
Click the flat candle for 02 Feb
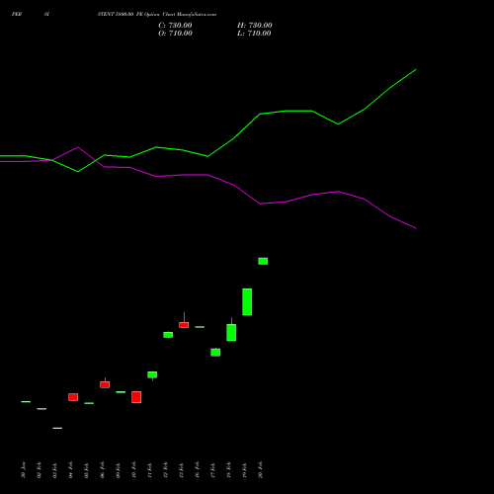(x=41, y=409)
